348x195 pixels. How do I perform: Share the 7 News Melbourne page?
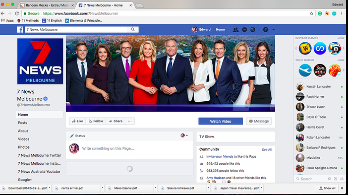pyautogui.click(x=115, y=121)
